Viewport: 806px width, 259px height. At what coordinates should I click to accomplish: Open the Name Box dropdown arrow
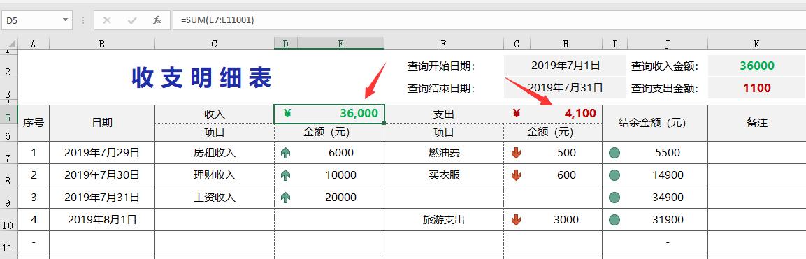pos(65,20)
